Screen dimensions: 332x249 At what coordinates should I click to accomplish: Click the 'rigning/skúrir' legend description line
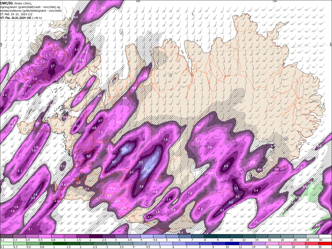[30, 7]
